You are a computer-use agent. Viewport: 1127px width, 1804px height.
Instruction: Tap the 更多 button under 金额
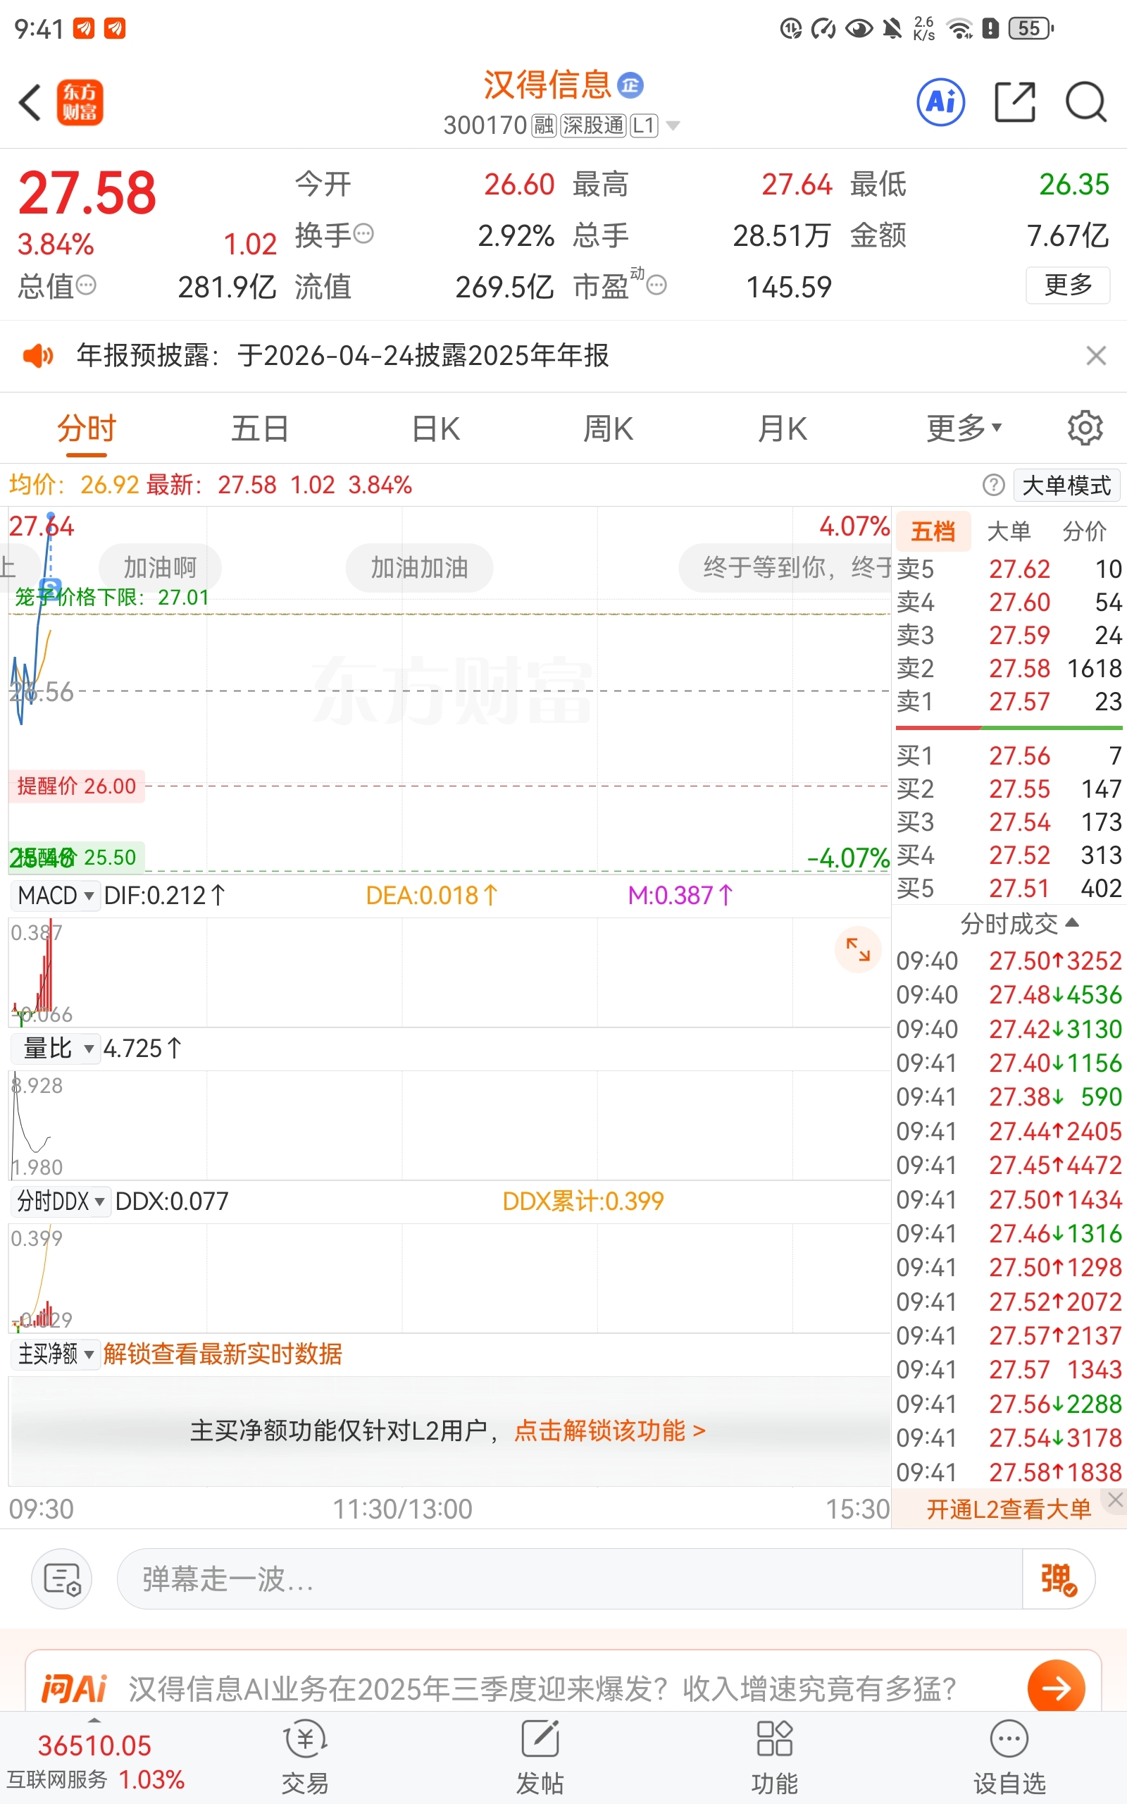pyautogui.click(x=1067, y=285)
